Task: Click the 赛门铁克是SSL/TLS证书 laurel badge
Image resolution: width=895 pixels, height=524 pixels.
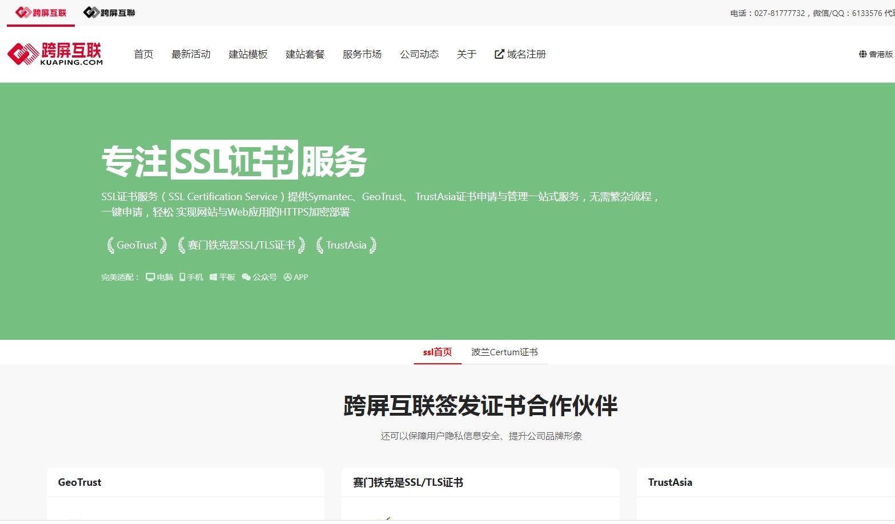Action: pyautogui.click(x=242, y=245)
